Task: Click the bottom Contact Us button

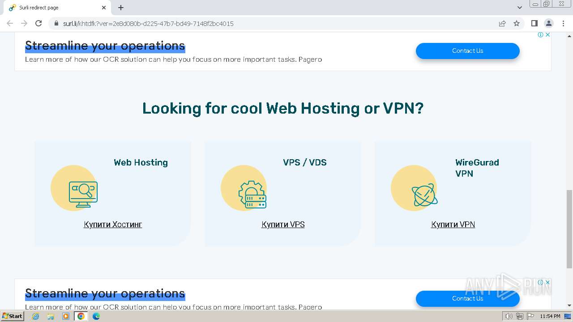Action: pos(467,298)
